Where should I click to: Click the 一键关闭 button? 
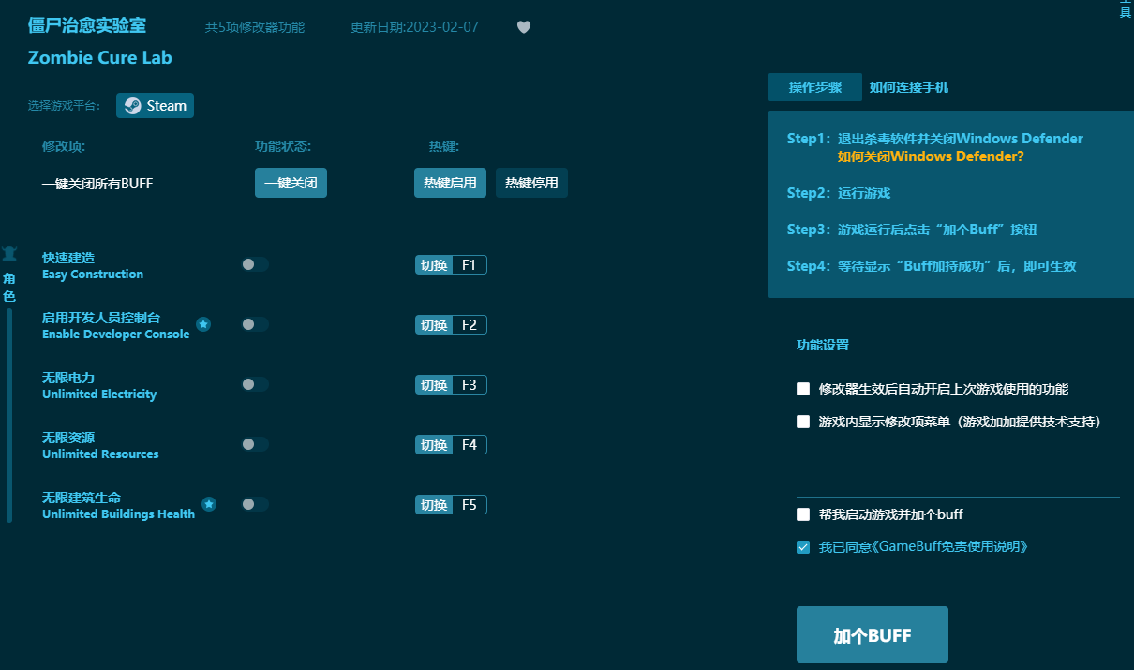pos(291,183)
